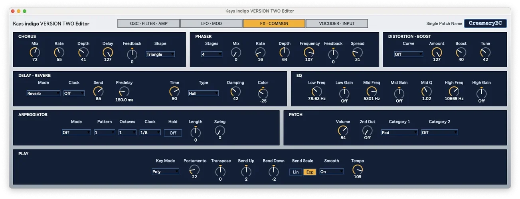The width and height of the screenshot is (520, 199).
Task: Toggle the Arpeggiator Hold button
Action: [x=173, y=133]
